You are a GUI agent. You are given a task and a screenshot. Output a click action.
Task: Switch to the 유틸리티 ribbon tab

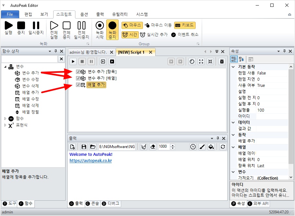point(120,14)
